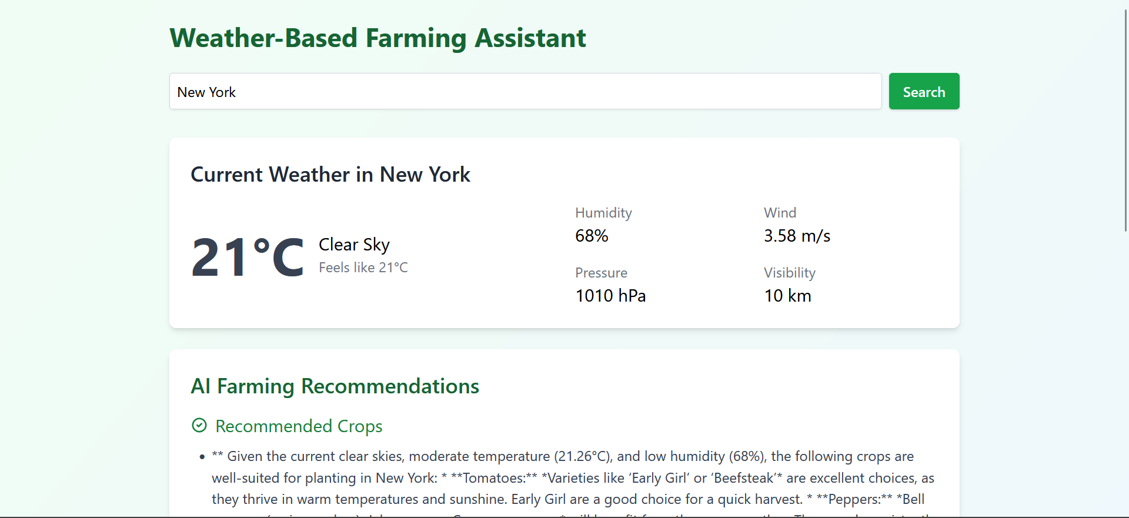Click the Pressure label
Screen dimensions: 1129x518
click(601, 273)
